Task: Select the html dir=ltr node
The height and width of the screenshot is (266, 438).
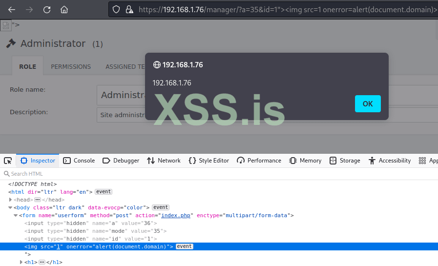Action: (50, 192)
